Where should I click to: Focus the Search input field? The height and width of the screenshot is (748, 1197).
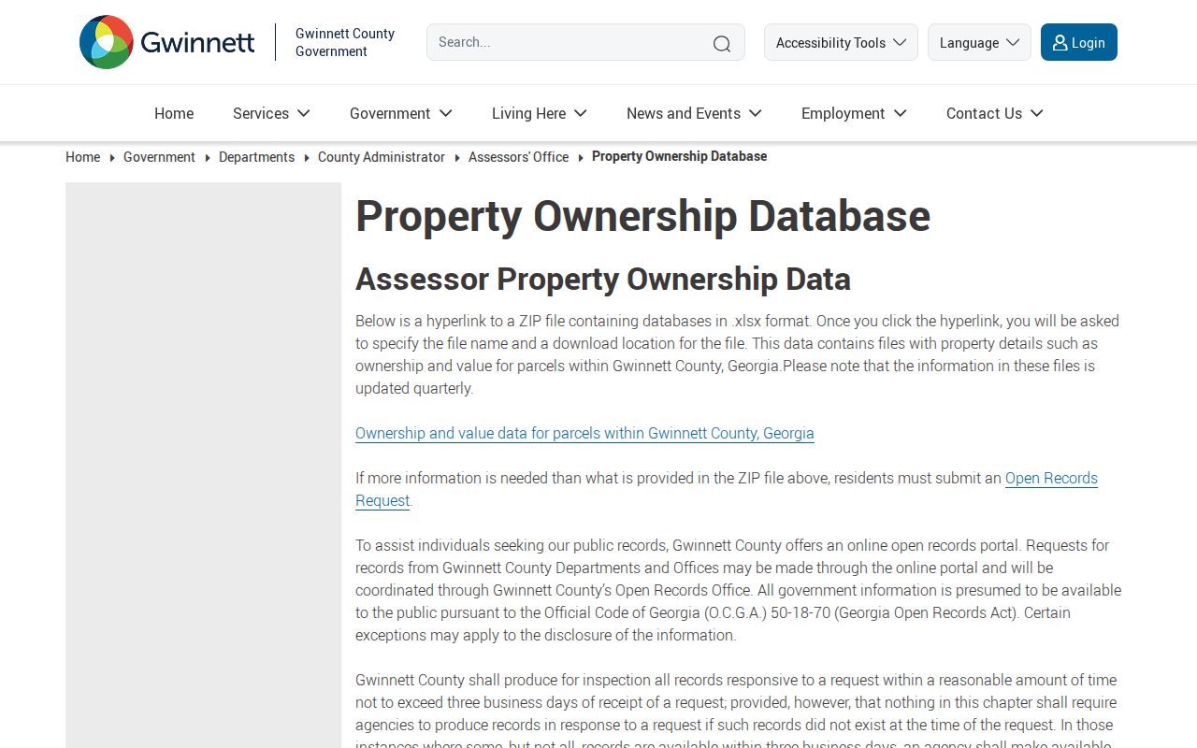[585, 42]
